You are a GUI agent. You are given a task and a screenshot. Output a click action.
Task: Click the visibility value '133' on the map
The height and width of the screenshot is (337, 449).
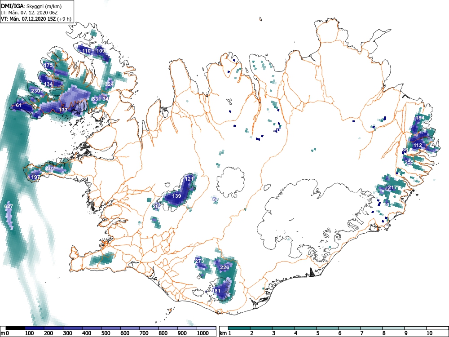point(63,110)
